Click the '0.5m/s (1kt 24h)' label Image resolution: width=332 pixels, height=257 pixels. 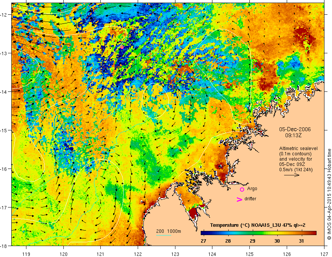click(296, 170)
